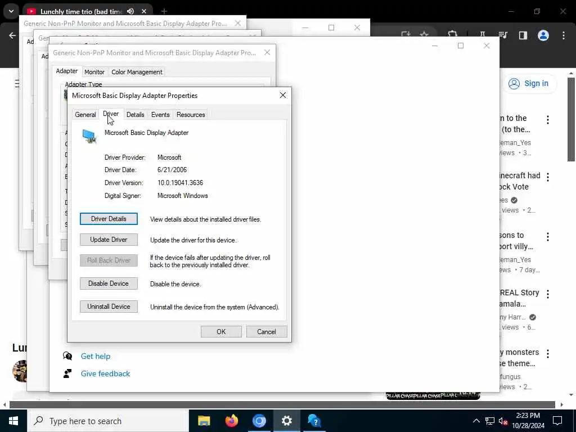This screenshot has height=432, width=576.
Task: Open the Resources tab
Action: tap(191, 115)
